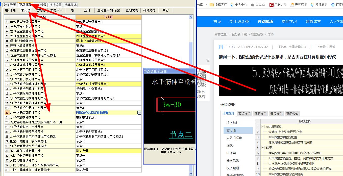Select the 基础主梁/承台梁 tab
Viewport: 343px width, 176px height.
(x=109, y=10)
